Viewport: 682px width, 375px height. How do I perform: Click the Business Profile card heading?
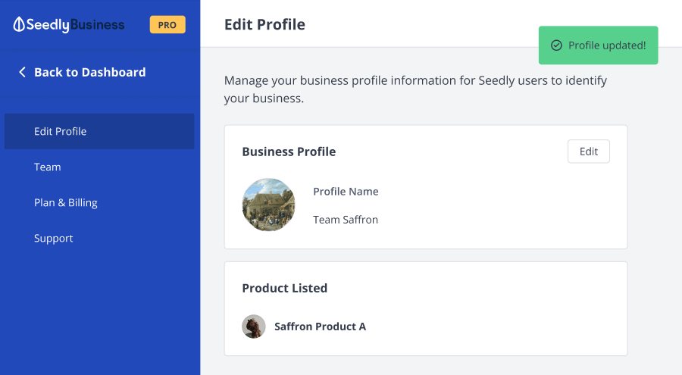pyautogui.click(x=289, y=152)
